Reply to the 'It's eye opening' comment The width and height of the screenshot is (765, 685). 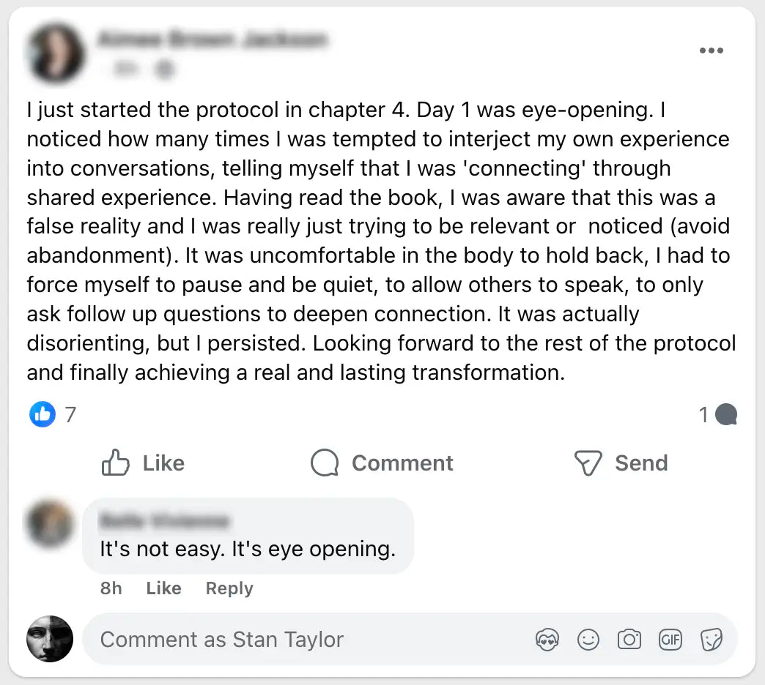tap(229, 588)
